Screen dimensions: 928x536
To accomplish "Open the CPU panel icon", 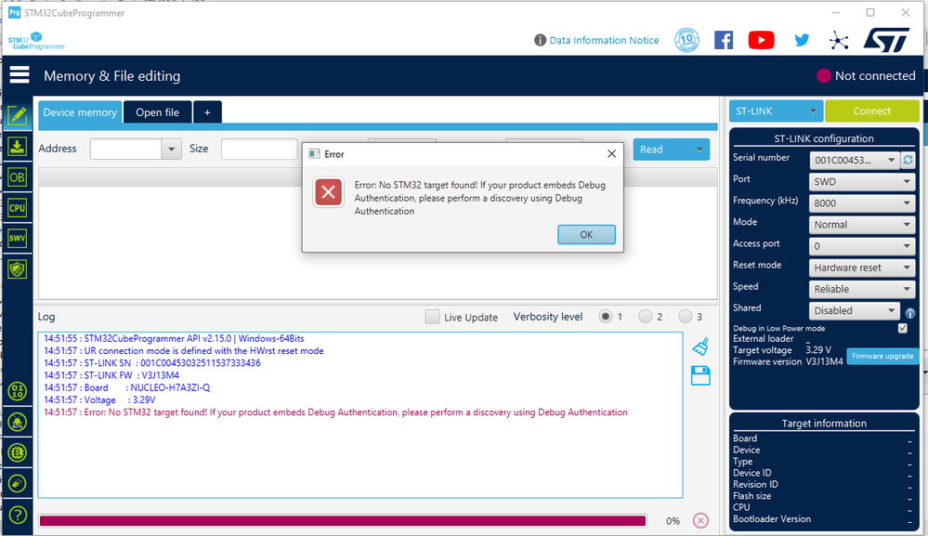I will 17,208.
